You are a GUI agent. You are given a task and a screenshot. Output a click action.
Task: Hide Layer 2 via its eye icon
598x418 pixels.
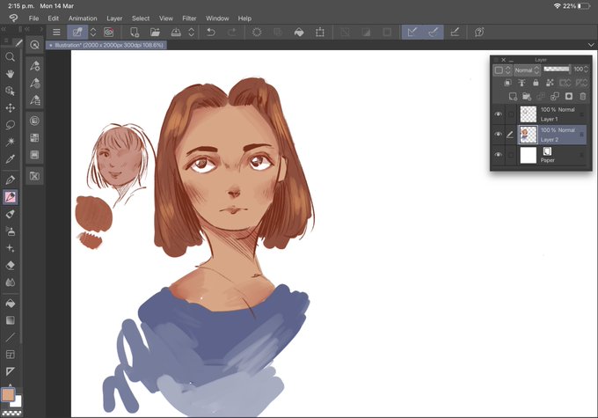(x=498, y=135)
